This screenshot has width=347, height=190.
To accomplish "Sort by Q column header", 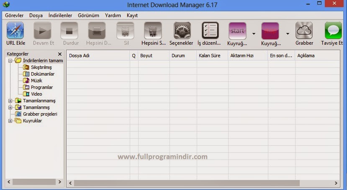I will click(x=134, y=56).
